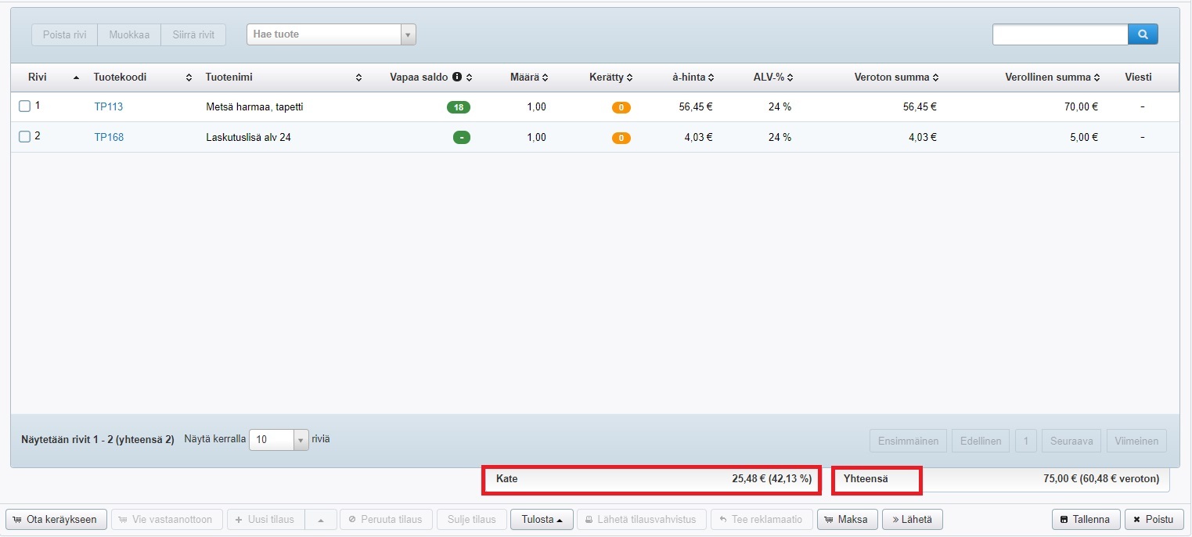Viewport: 1192px width, 537px height.
Task: Tick the checkbox for row 2
Action: [24, 137]
